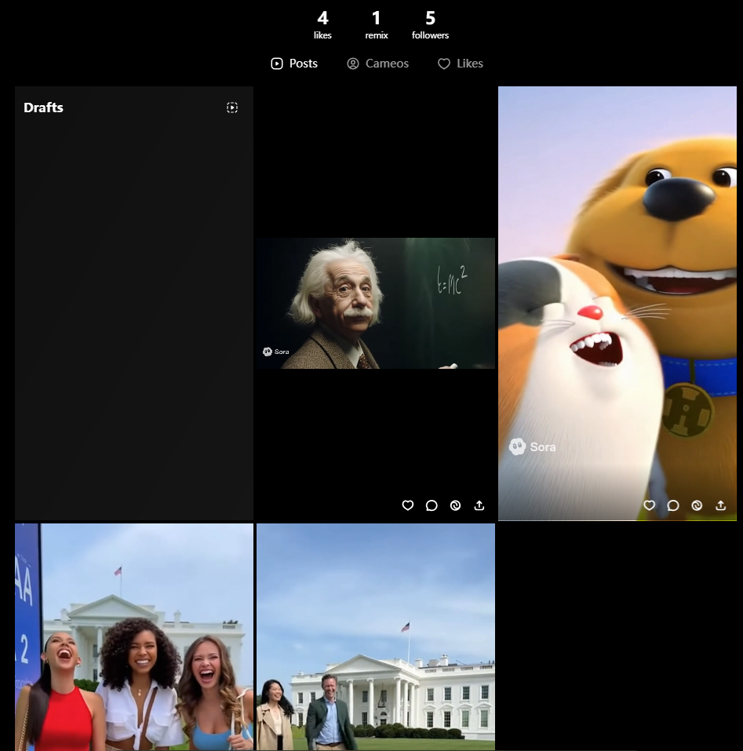743x751 pixels.
Task: Open comments on the chalkboard equation video
Action: pos(432,505)
